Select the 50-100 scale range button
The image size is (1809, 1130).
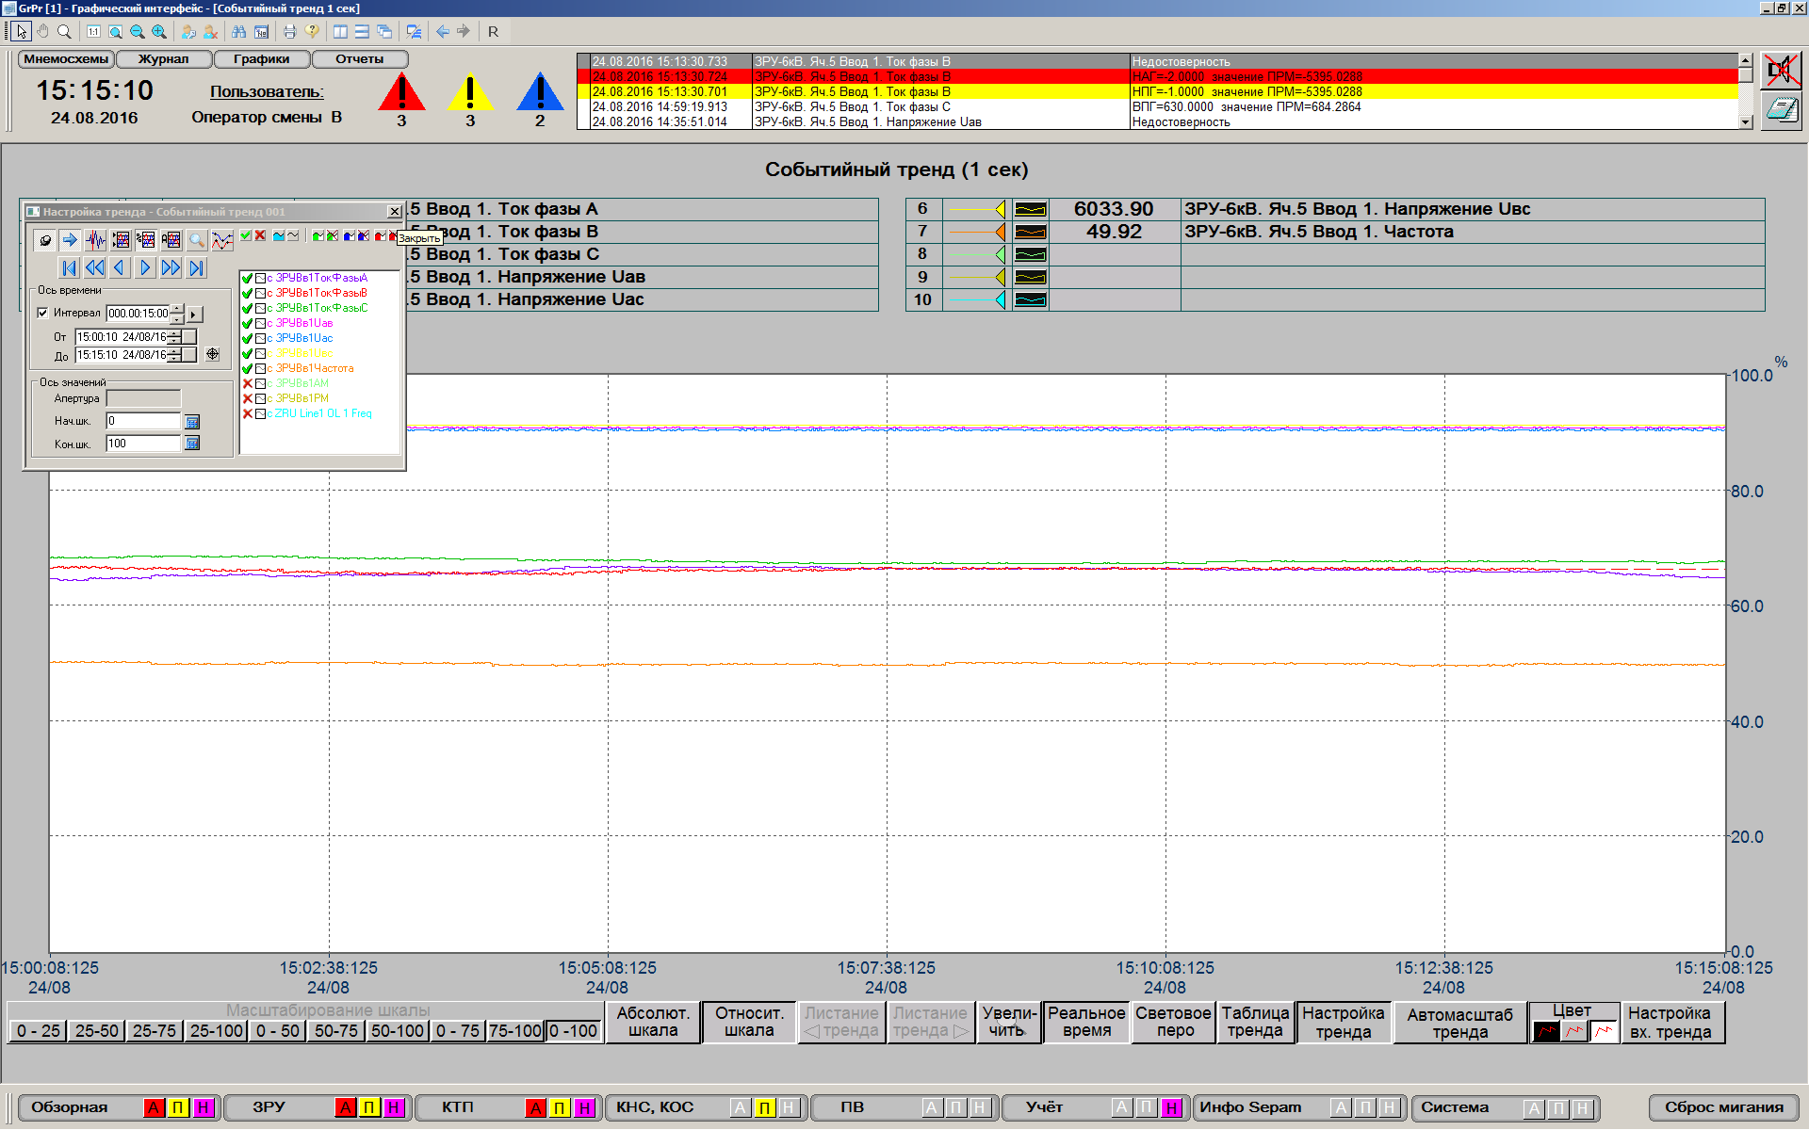[x=398, y=1031]
